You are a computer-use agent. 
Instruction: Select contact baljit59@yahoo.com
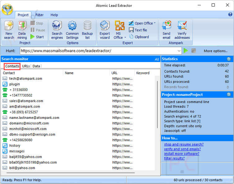click(x=78, y=157)
